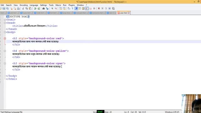Open the Replace toolbar icon
201x113 pixels.
(47, 8)
